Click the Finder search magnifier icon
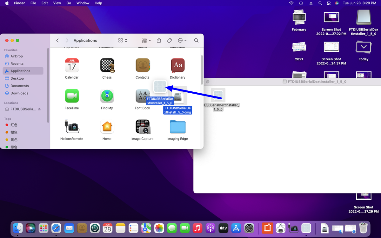The width and height of the screenshot is (381, 238). tap(196, 40)
